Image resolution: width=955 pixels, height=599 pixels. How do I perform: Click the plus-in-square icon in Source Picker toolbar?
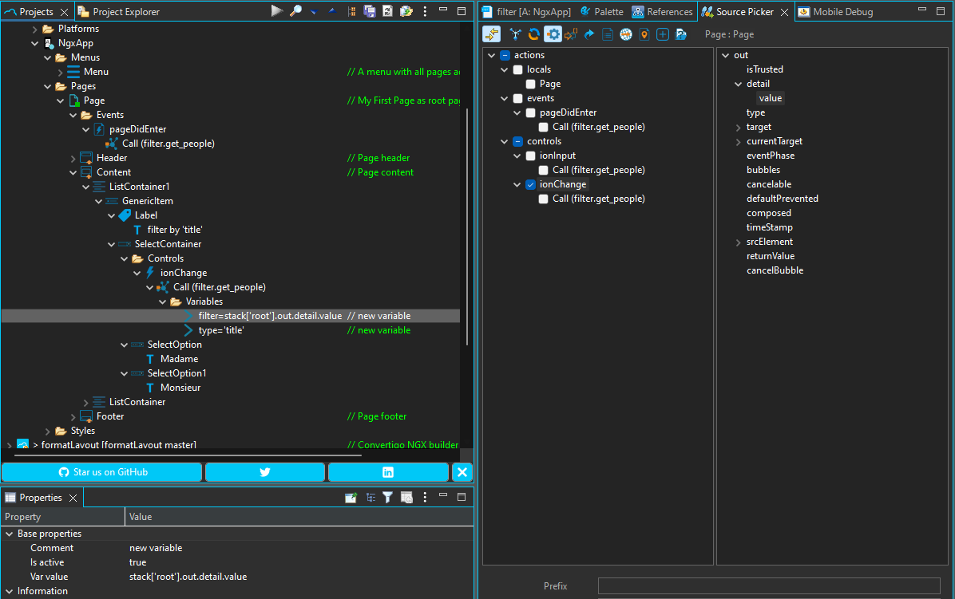[662, 34]
